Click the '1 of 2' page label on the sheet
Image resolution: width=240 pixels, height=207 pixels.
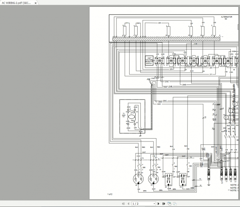click(x=110, y=194)
